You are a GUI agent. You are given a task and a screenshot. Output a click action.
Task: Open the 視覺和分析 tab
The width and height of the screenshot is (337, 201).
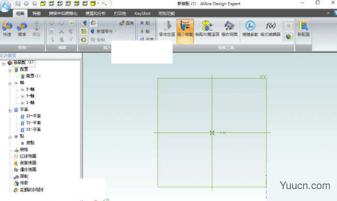(96, 13)
